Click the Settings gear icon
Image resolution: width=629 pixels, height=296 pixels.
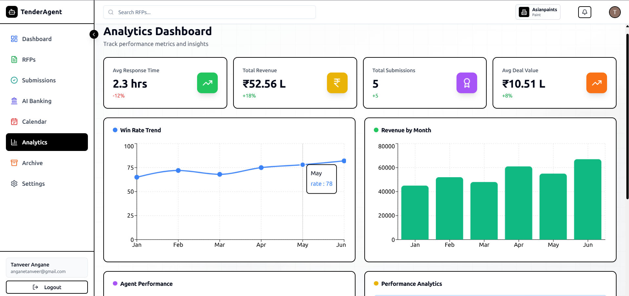tap(14, 184)
